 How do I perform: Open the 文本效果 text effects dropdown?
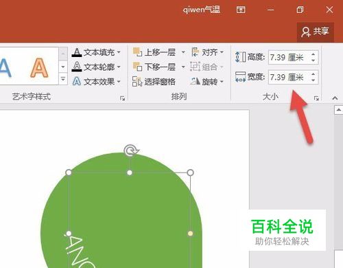pos(96,81)
